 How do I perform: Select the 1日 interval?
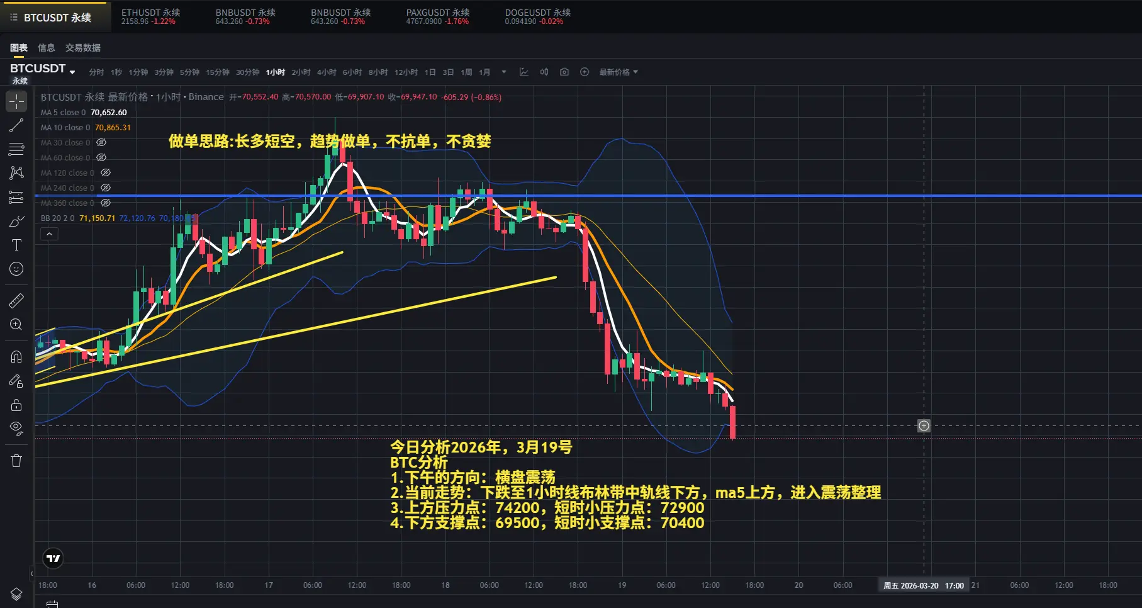point(430,72)
